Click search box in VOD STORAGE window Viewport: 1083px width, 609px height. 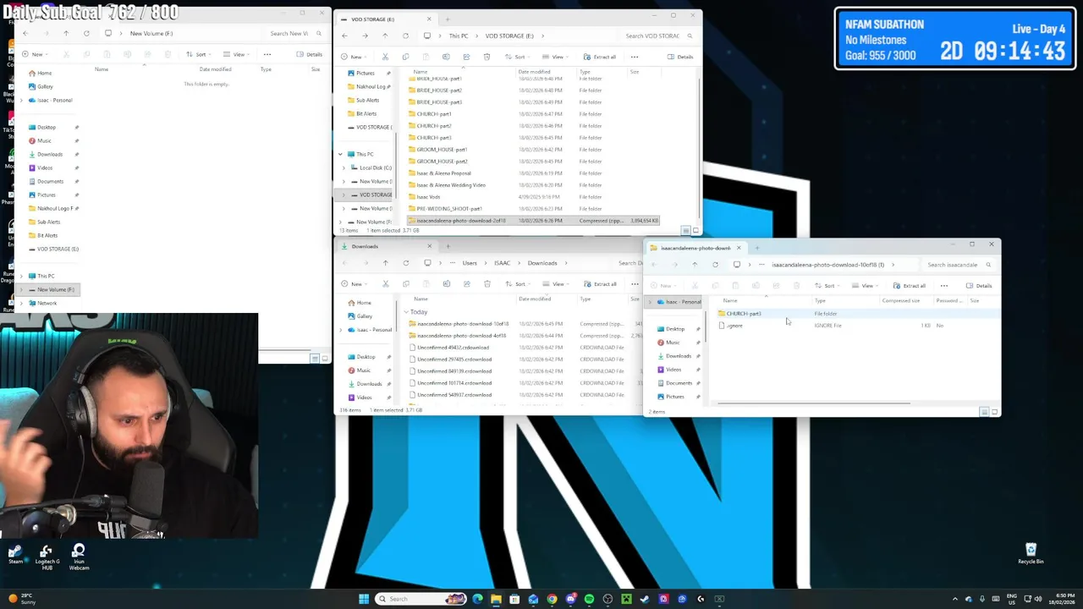point(658,36)
